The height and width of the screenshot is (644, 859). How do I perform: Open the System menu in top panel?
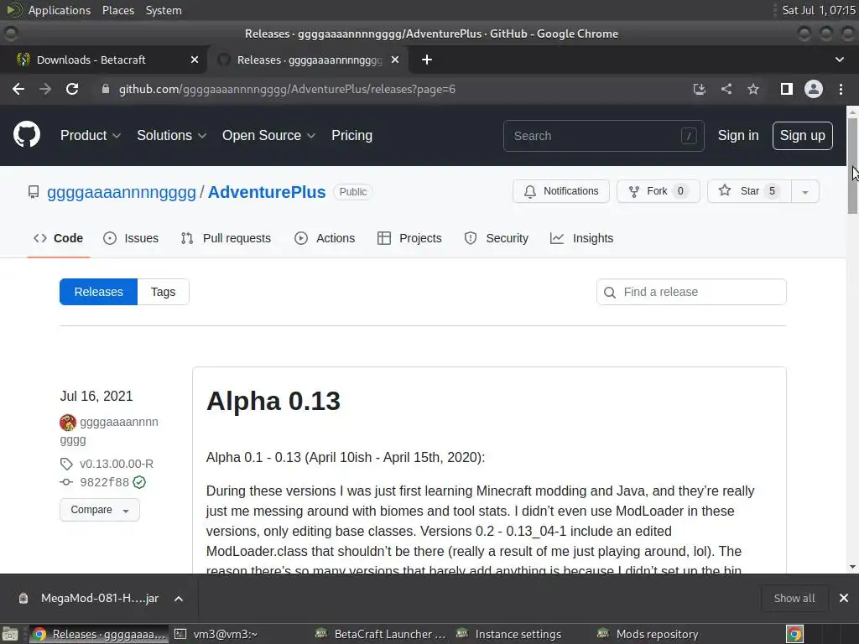[x=164, y=10]
